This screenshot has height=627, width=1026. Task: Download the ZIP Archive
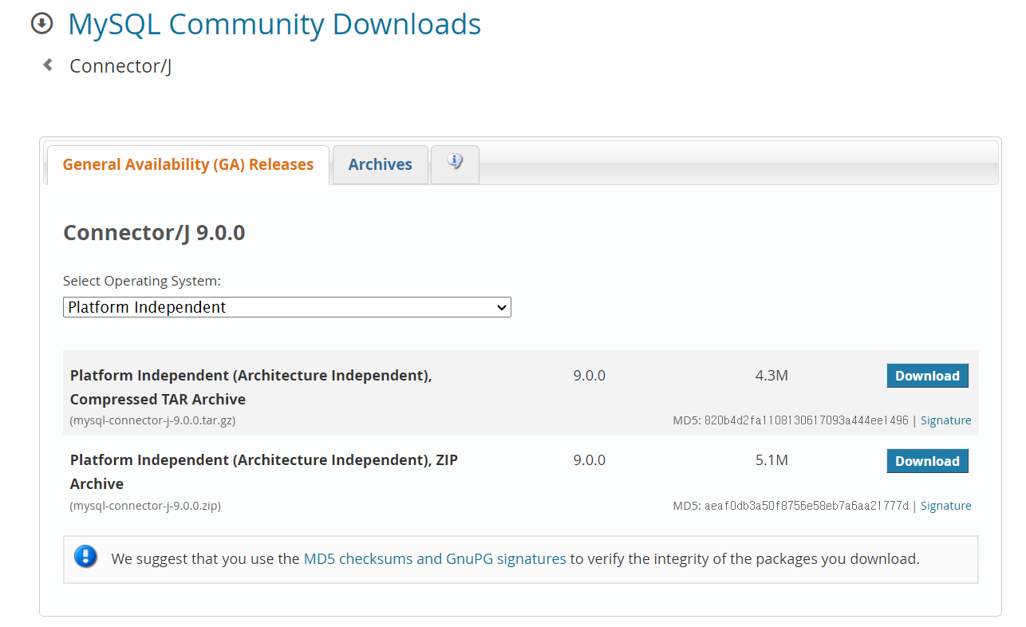click(x=928, y=461)
